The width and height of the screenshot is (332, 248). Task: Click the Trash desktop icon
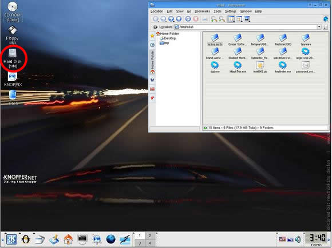(x=13, y=97)
